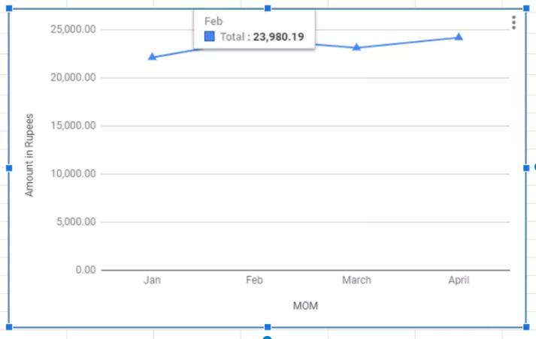Click the right-middle chart resize handle
The height and width of the screenshot is (339, 536).
tap(526, 168)
